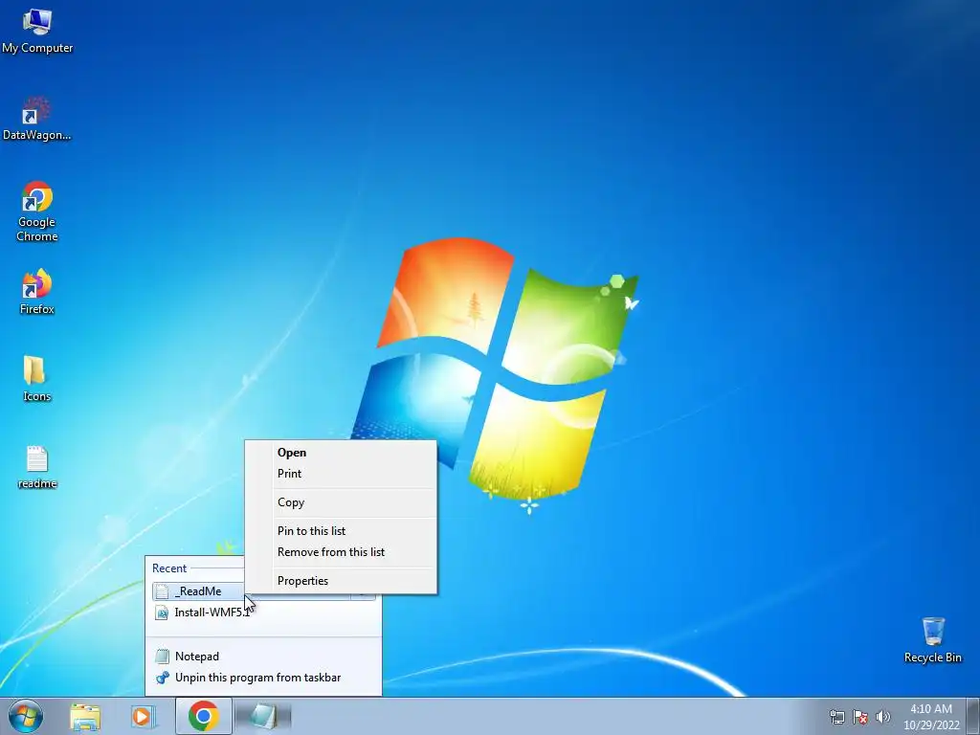Screen dimensions: 980x735
Task: Open Windows Explorer from the taskbar
Action: (85, 716)
